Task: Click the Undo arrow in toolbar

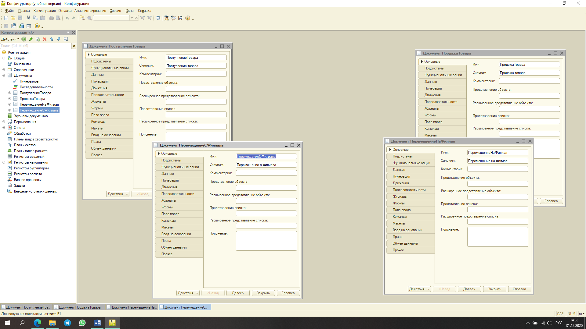Action: 67,18
